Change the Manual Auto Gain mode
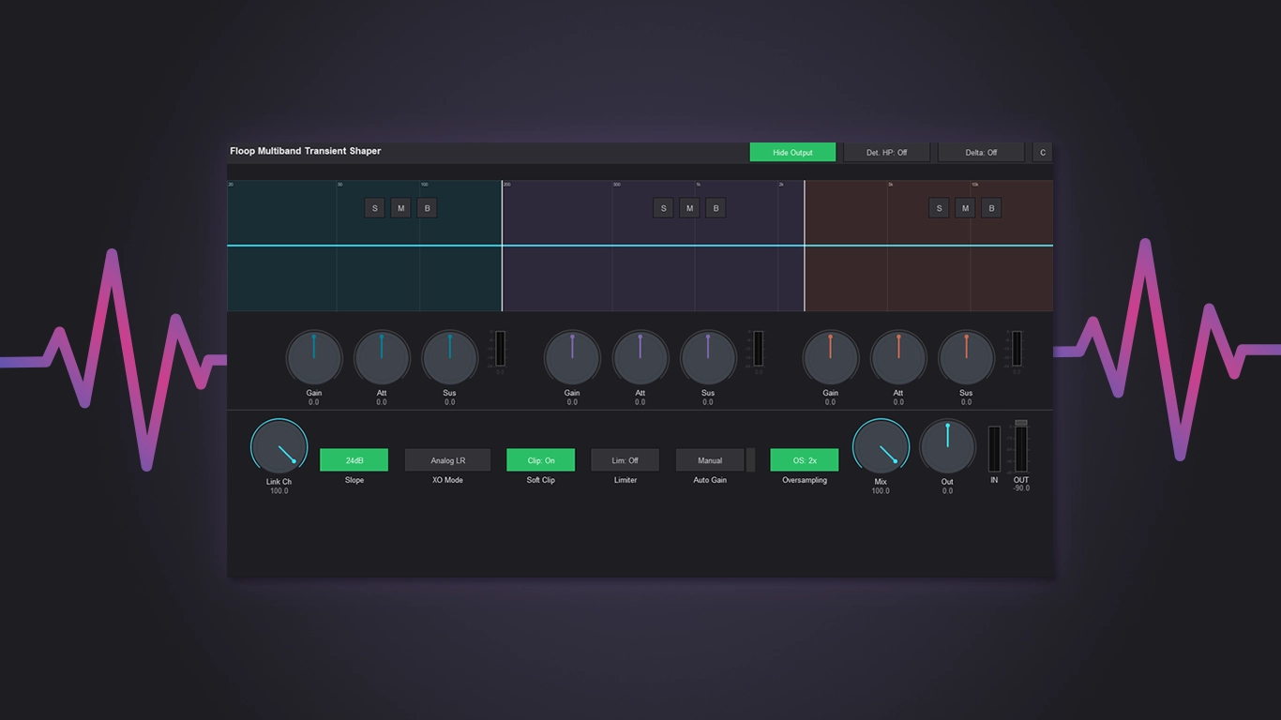 (x=710, y=460)
